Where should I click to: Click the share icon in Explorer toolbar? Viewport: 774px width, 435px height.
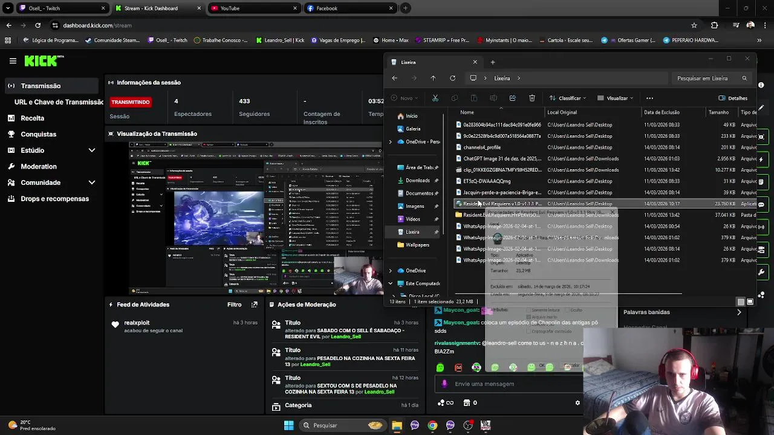tap(512, 98)
